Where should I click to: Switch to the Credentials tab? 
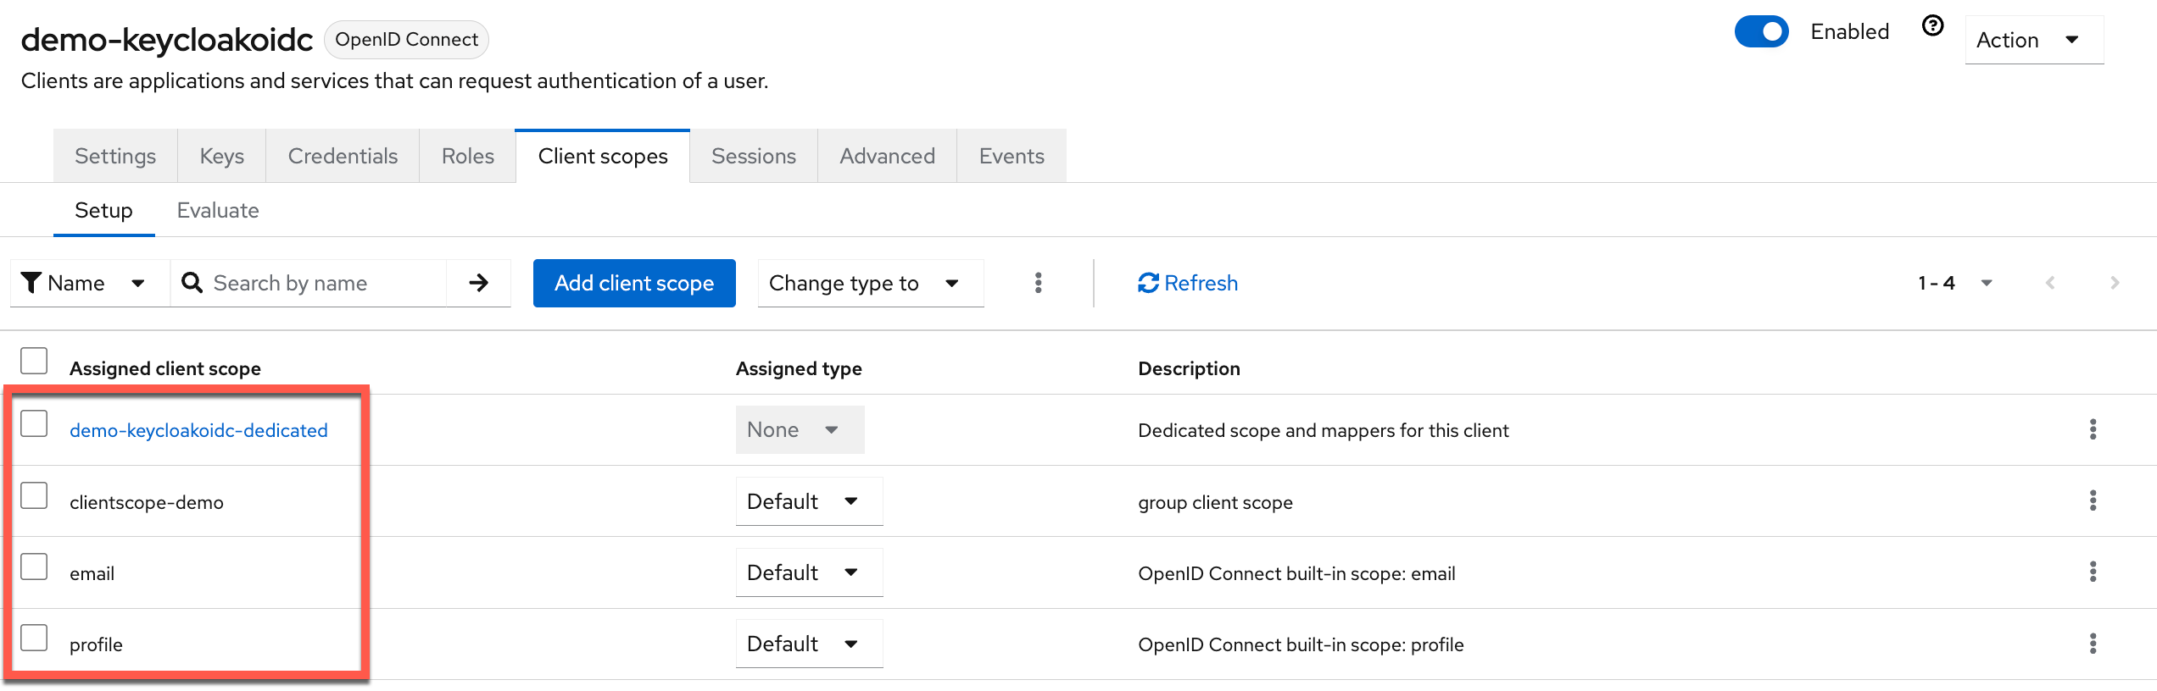click(x=343, y=156)
